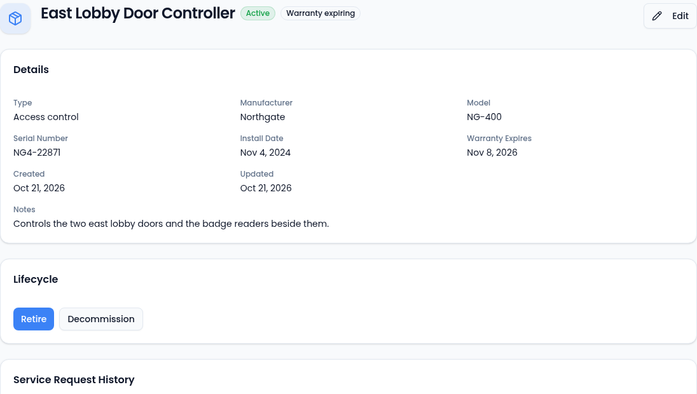Click the Type field label
This screenshot has width=697, height=394.
23,102
